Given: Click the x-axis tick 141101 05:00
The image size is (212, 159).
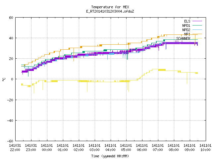Looking at the screenshot, I should [126, 148].
